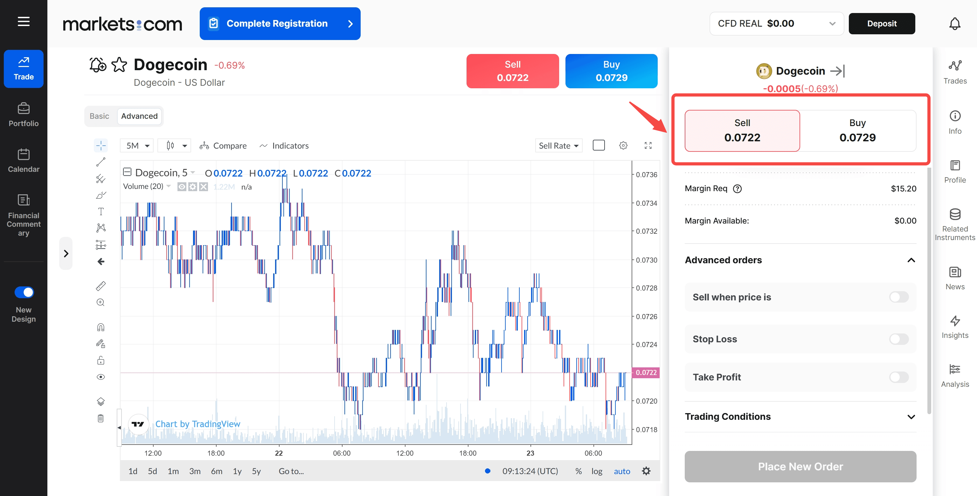Select the text annotation tool

tap(101, 211)
